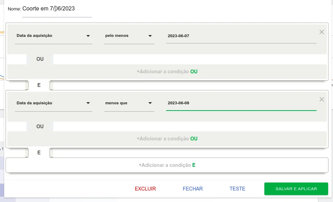The height and width of the screenshot is (202, 333).
Task: Remove the 2023-06-07 condition with its X
Action: 322,32
